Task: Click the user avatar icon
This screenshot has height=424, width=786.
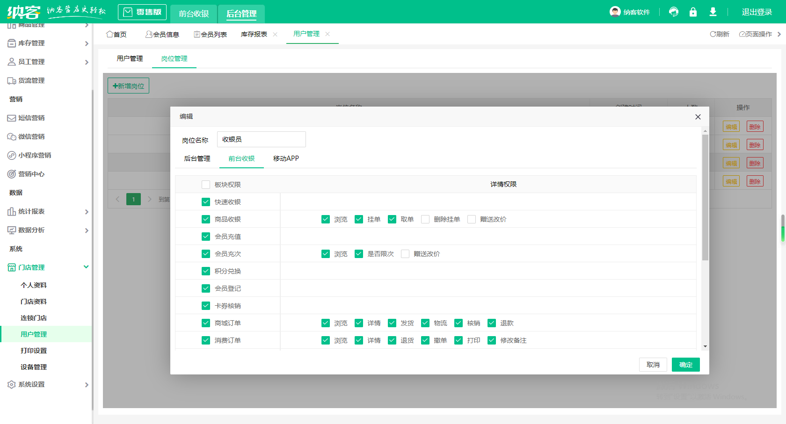Action: coord(615,12)
